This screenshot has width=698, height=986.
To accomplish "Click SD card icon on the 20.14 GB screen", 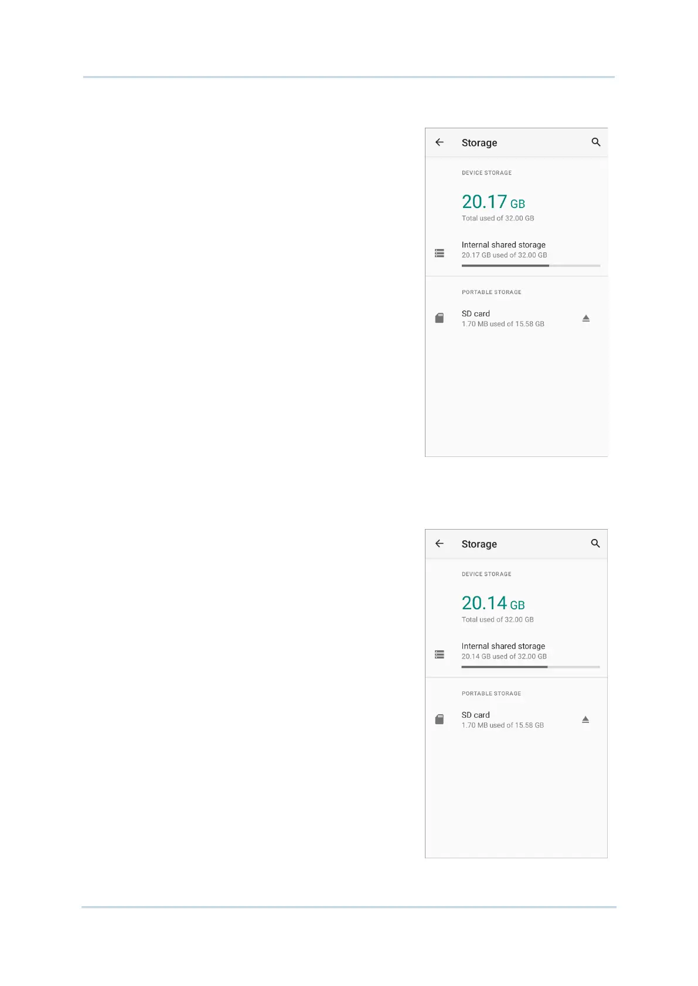I will click(x=440, y=719).
